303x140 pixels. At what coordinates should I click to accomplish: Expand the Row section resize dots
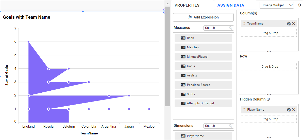(x=269, y=94)
